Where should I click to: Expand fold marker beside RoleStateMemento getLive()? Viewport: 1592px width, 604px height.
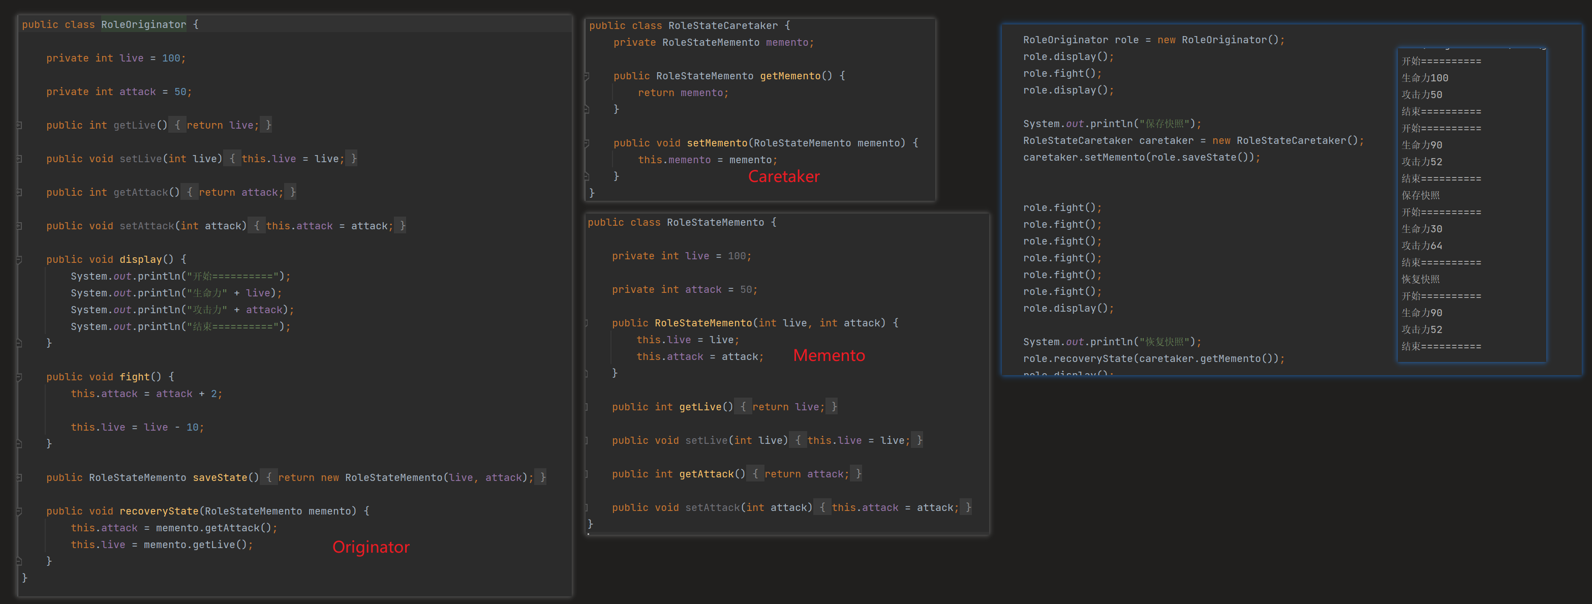[x=587, y=407]
